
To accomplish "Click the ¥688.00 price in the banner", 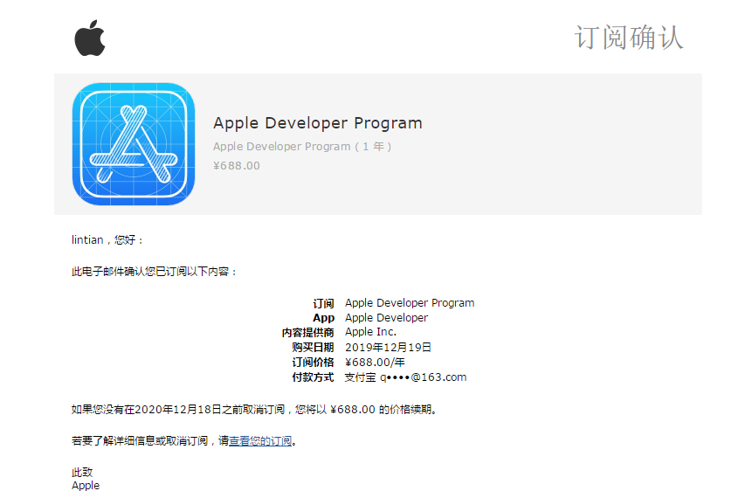I will tap(237, 166).
